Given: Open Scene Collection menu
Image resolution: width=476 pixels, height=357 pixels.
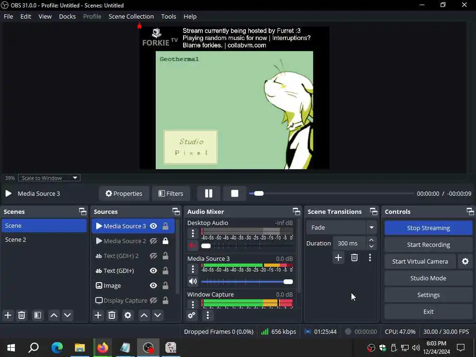Looking at the screenshot, I should pos(131,16).
